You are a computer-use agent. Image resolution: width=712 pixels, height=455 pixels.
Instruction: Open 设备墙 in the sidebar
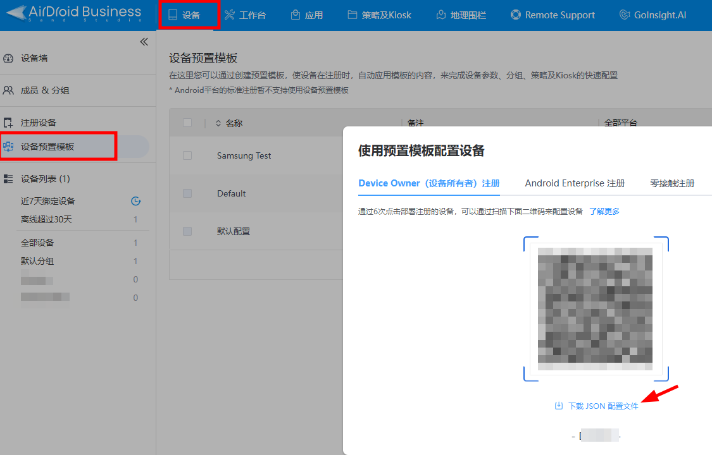34,58
